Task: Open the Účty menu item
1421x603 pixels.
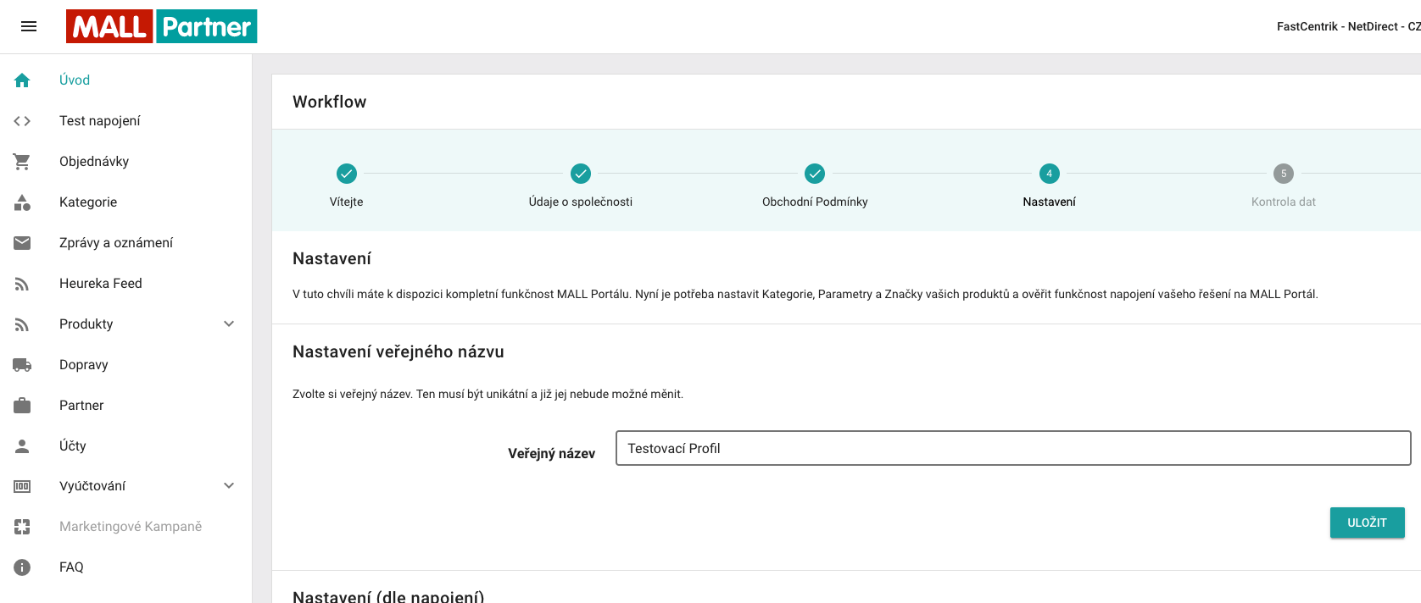Action: click(73, 445)
